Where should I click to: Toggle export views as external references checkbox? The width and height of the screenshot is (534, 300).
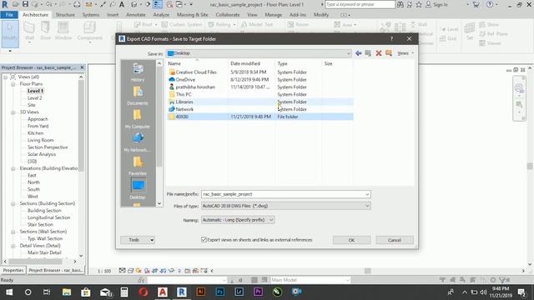pyautogui.click(x=204, y=239)
